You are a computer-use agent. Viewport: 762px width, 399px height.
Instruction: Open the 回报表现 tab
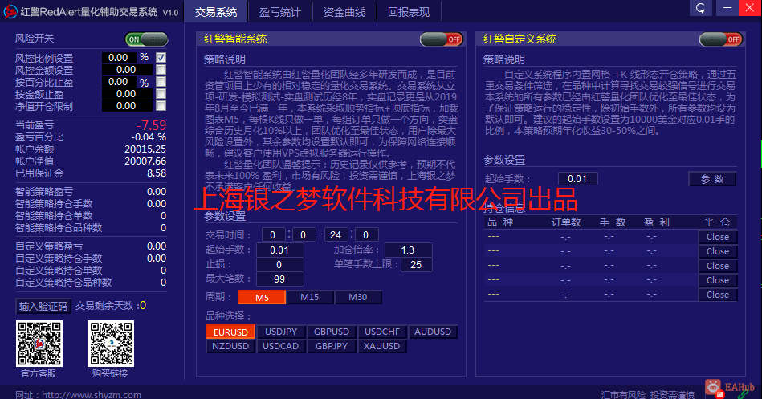click(409, 12)
